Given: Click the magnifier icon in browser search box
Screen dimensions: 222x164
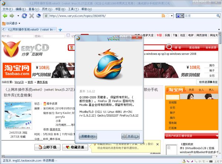Looking at the screenshot, I should pyautogui.click(x=218, y=16).
